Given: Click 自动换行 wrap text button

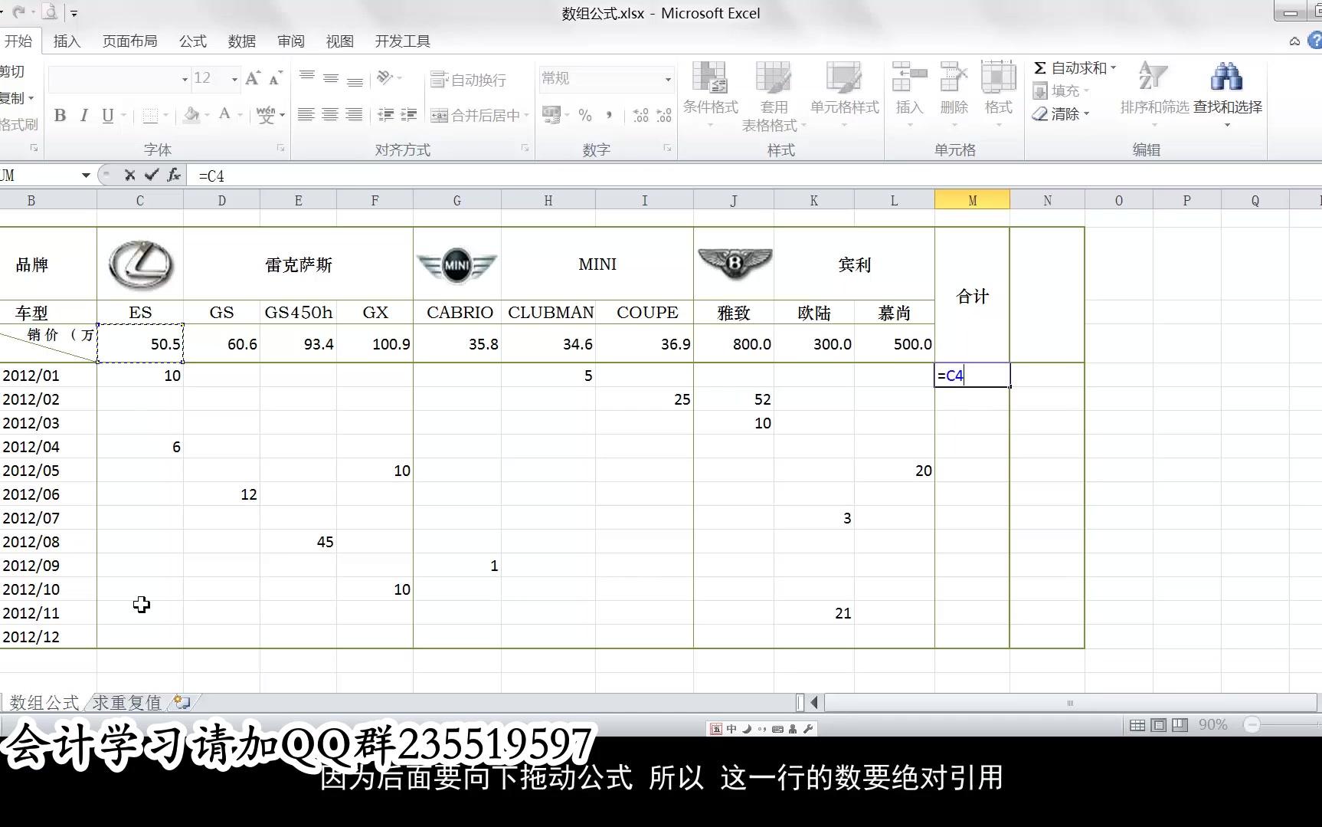Looking at the screenshot, I should point(468,80).
